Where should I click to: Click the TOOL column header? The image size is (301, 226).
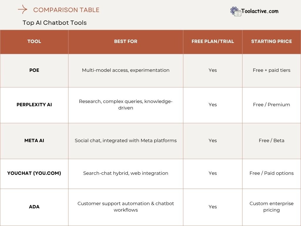34,41
